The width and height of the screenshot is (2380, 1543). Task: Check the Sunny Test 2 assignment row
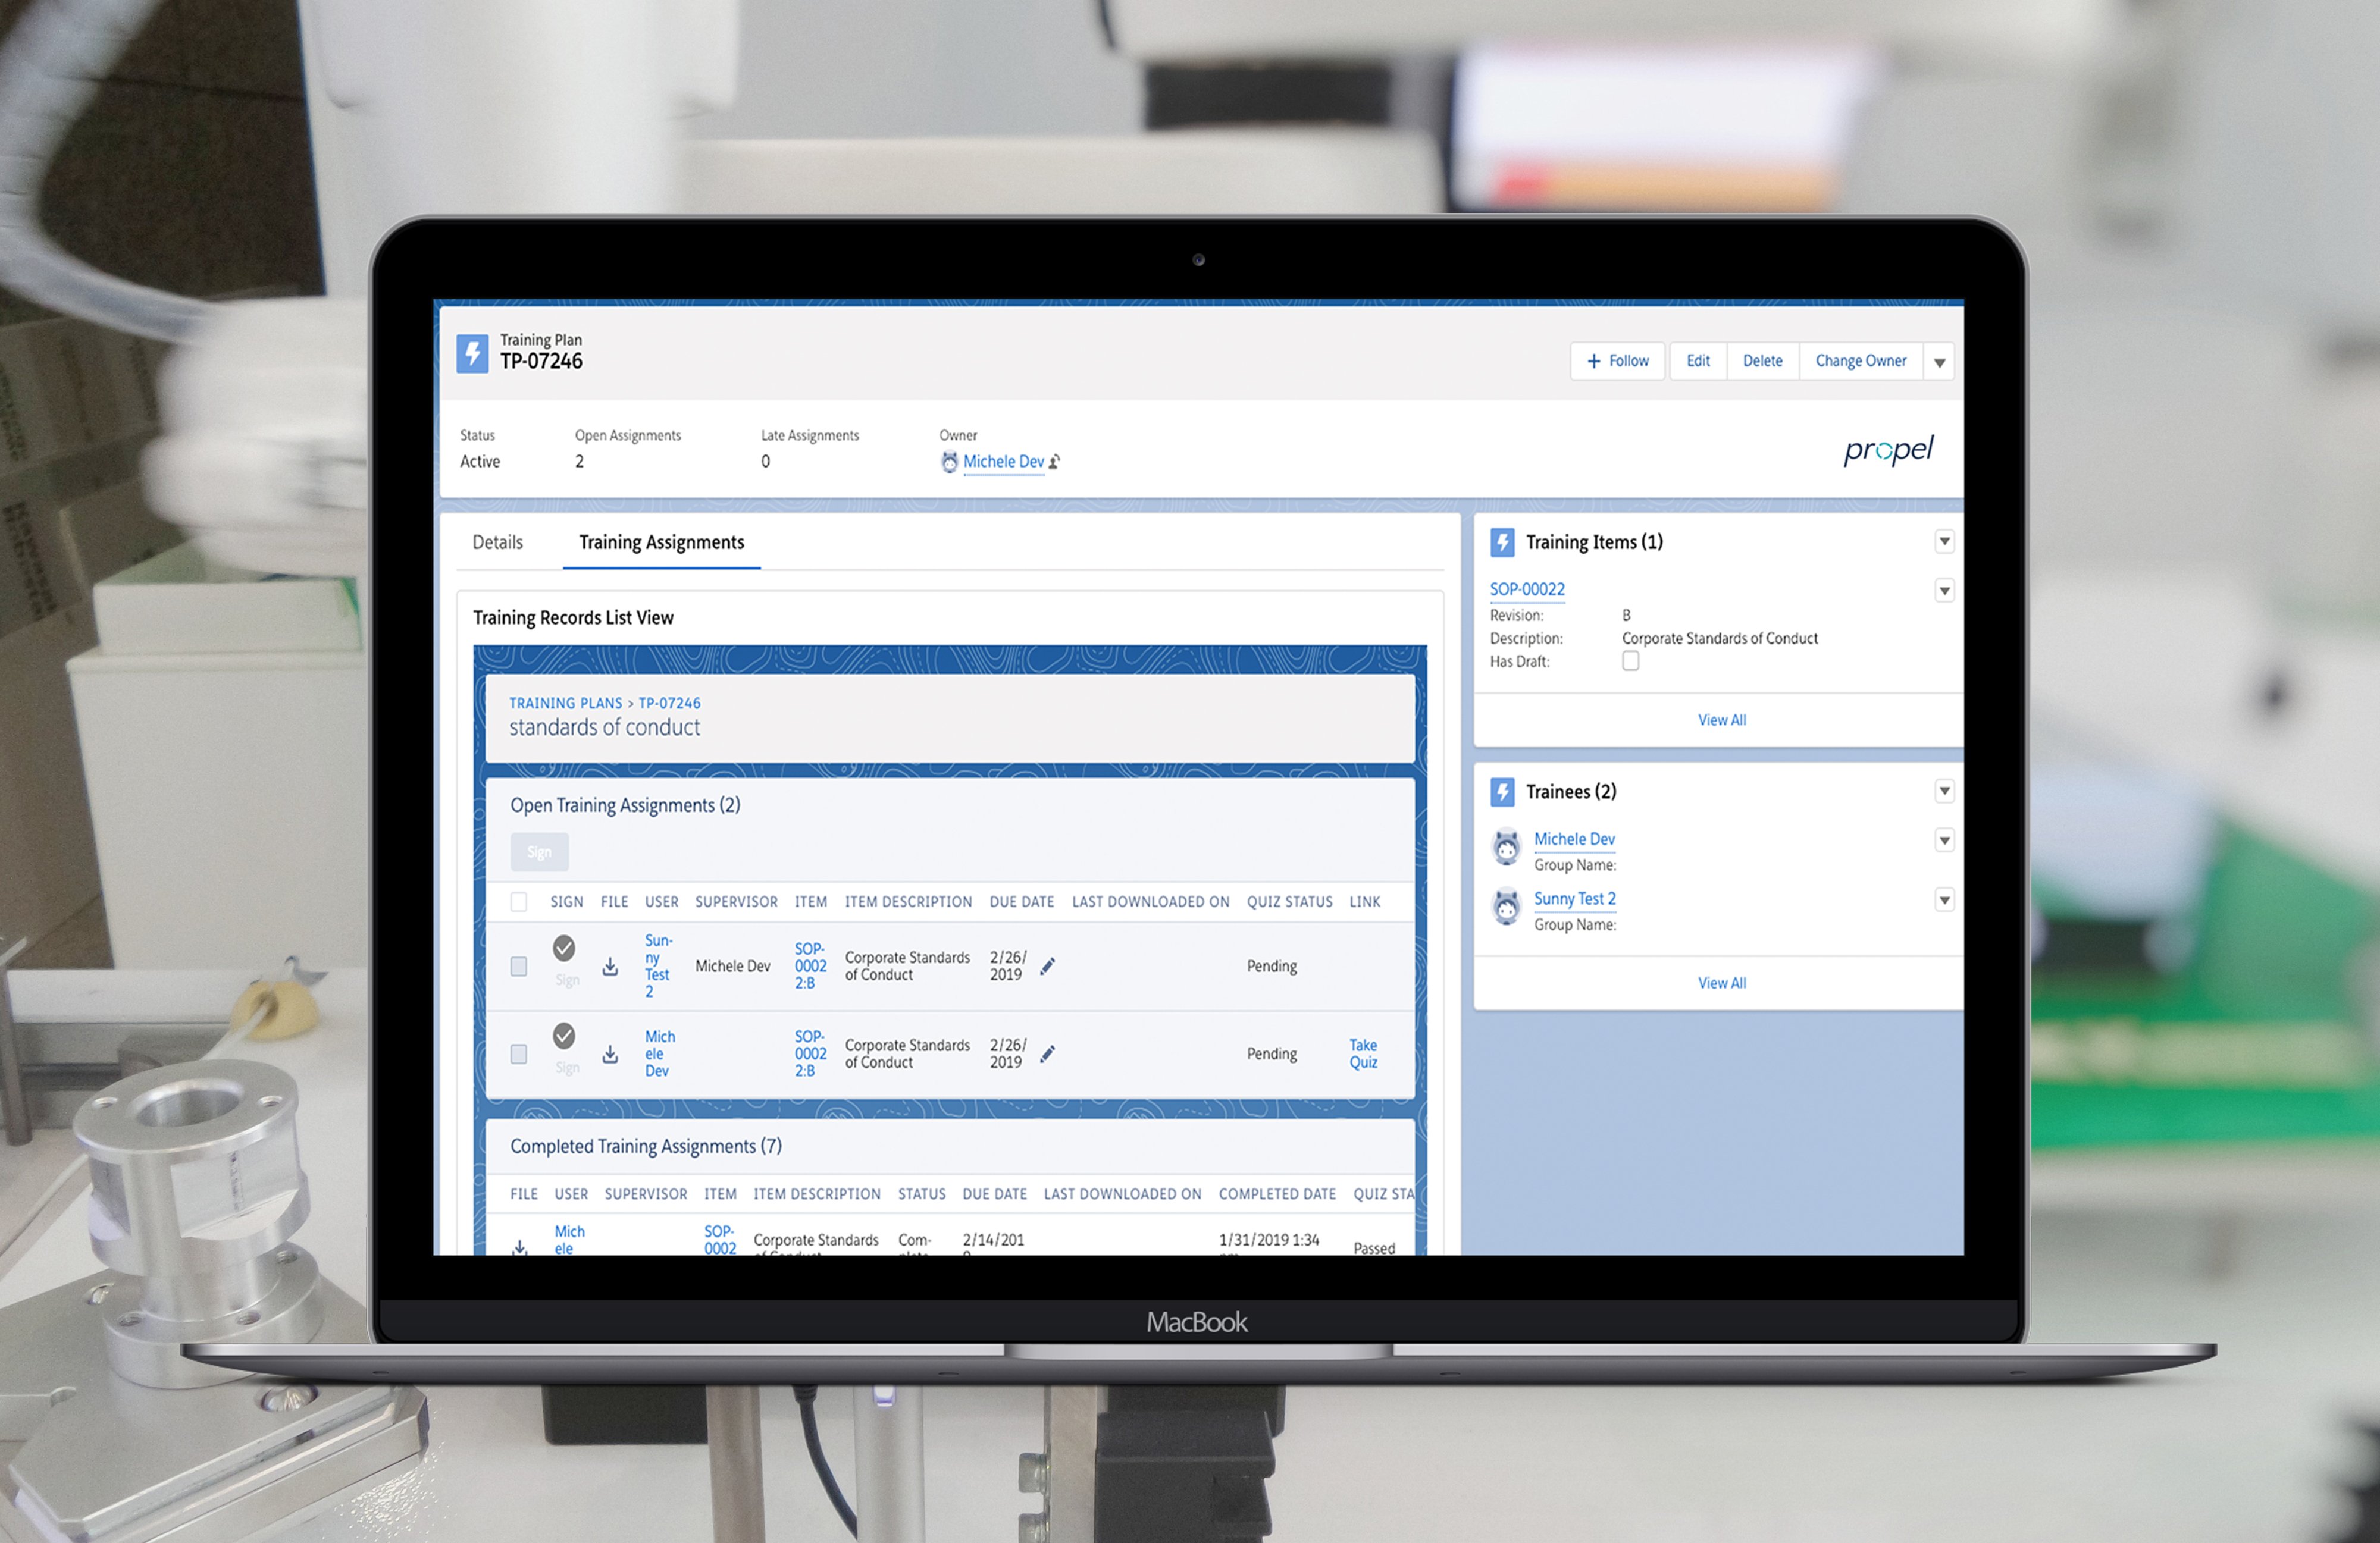click(x=519, y=966)
